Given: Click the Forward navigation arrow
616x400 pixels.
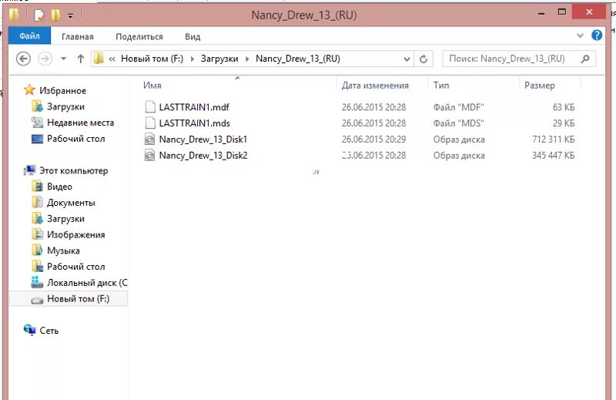Looking at the screenshot, I should (45, 59).
